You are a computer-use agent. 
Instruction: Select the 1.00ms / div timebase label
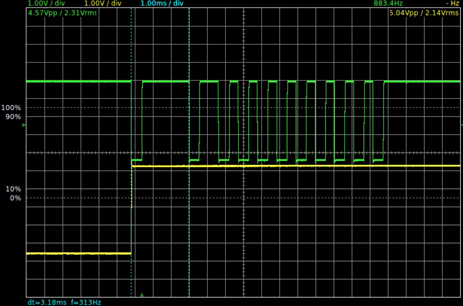[162, 4]
